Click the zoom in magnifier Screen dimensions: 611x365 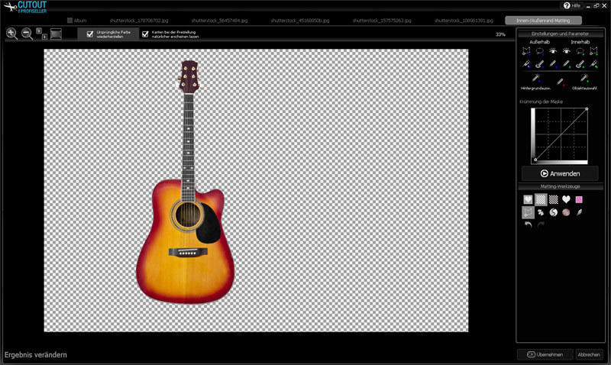click(11, 34)
